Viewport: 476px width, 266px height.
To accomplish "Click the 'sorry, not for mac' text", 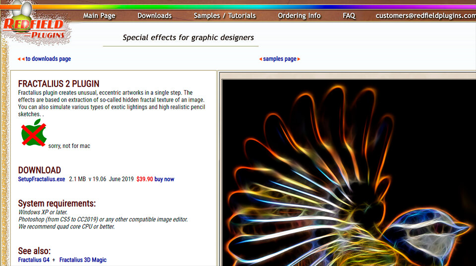I will 69,146.
